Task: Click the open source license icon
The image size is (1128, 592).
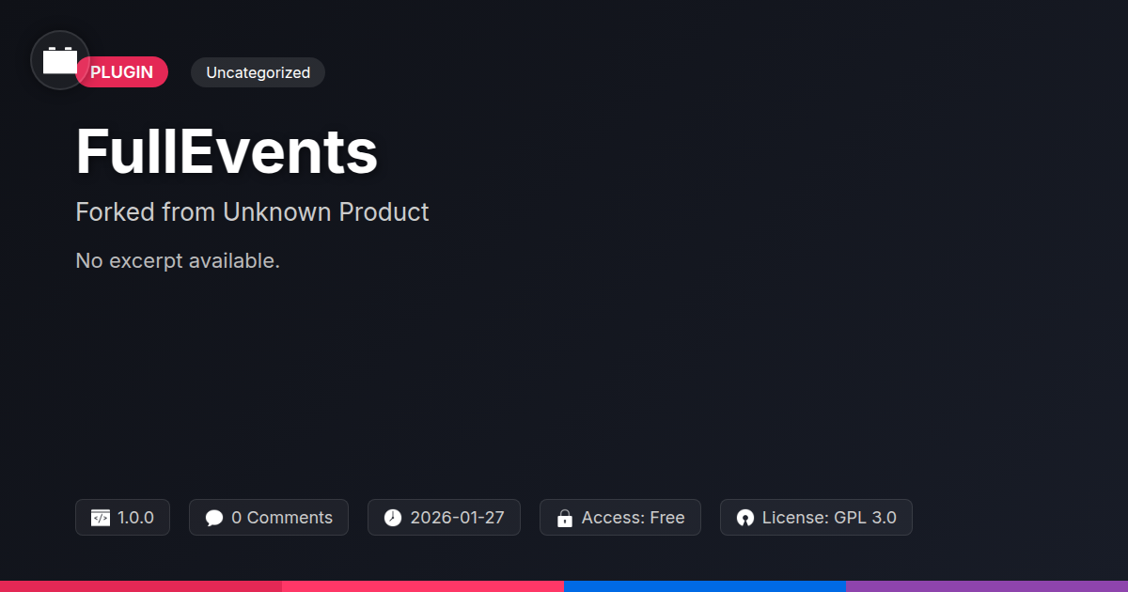Action: [x=745, y=518]
